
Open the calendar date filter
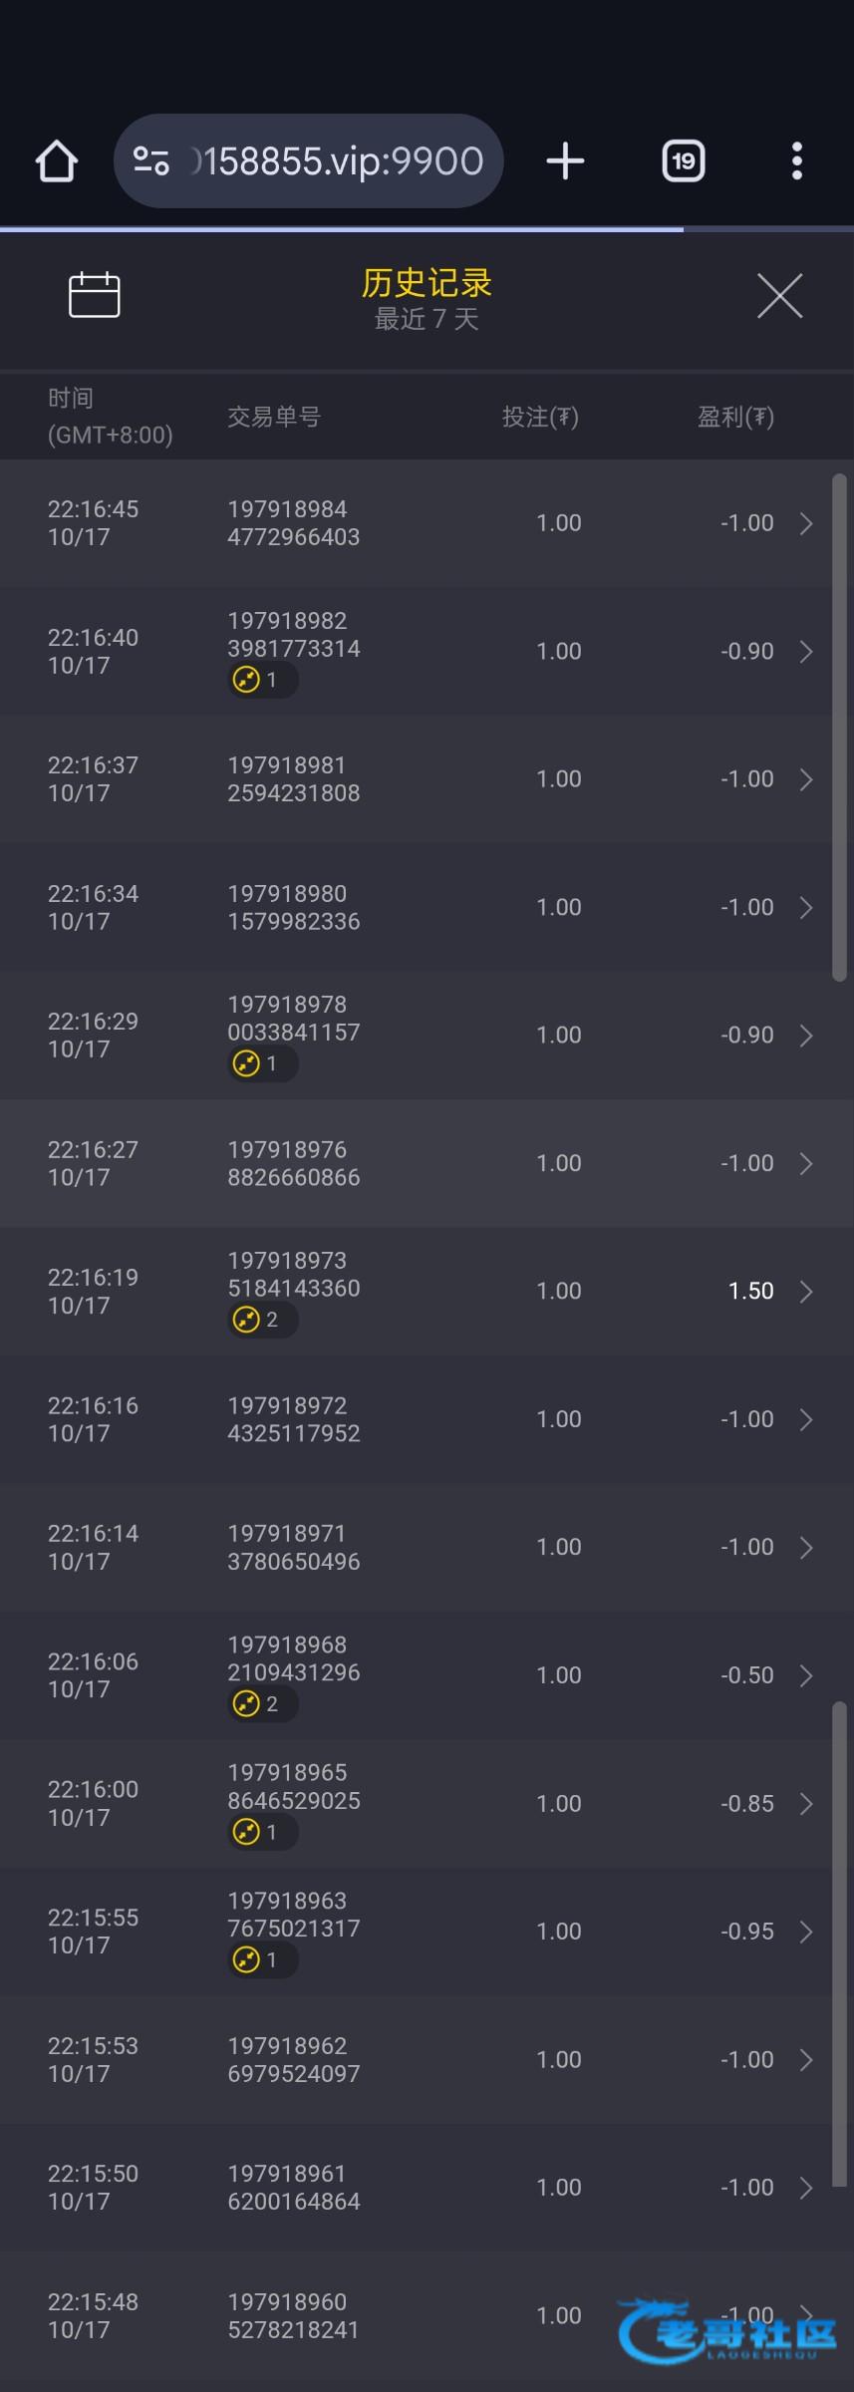(x=95, y=295)
